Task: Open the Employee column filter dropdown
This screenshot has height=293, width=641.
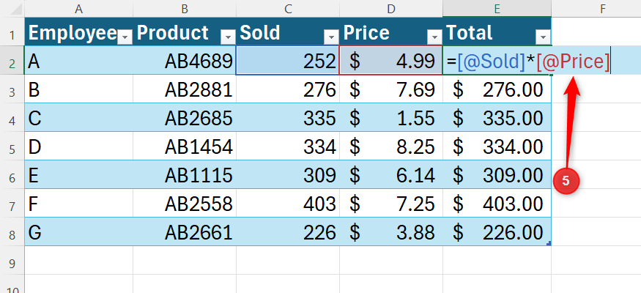Action: pyautogui.click(x=125, y=37)
